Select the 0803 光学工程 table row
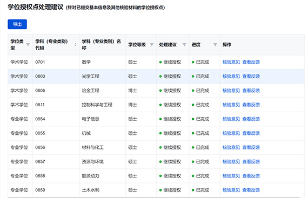308x198 pixels. (x=156, y=76)
